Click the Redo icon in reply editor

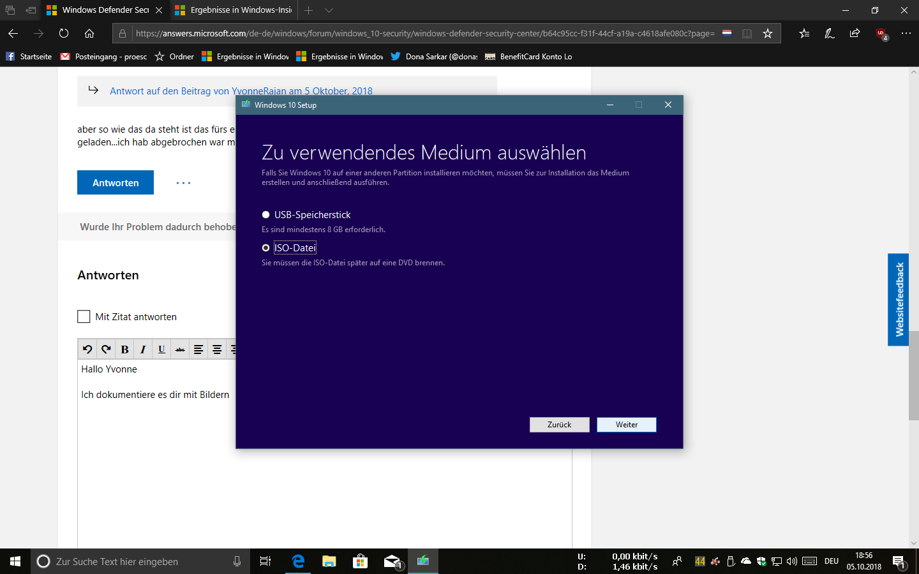pos(106,349)
